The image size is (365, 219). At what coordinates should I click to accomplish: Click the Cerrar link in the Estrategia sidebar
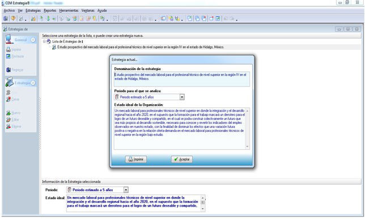click(15, 99)
